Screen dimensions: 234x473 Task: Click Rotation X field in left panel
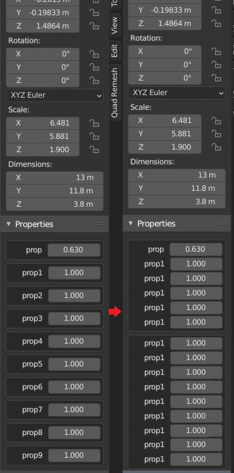point(43,54)
